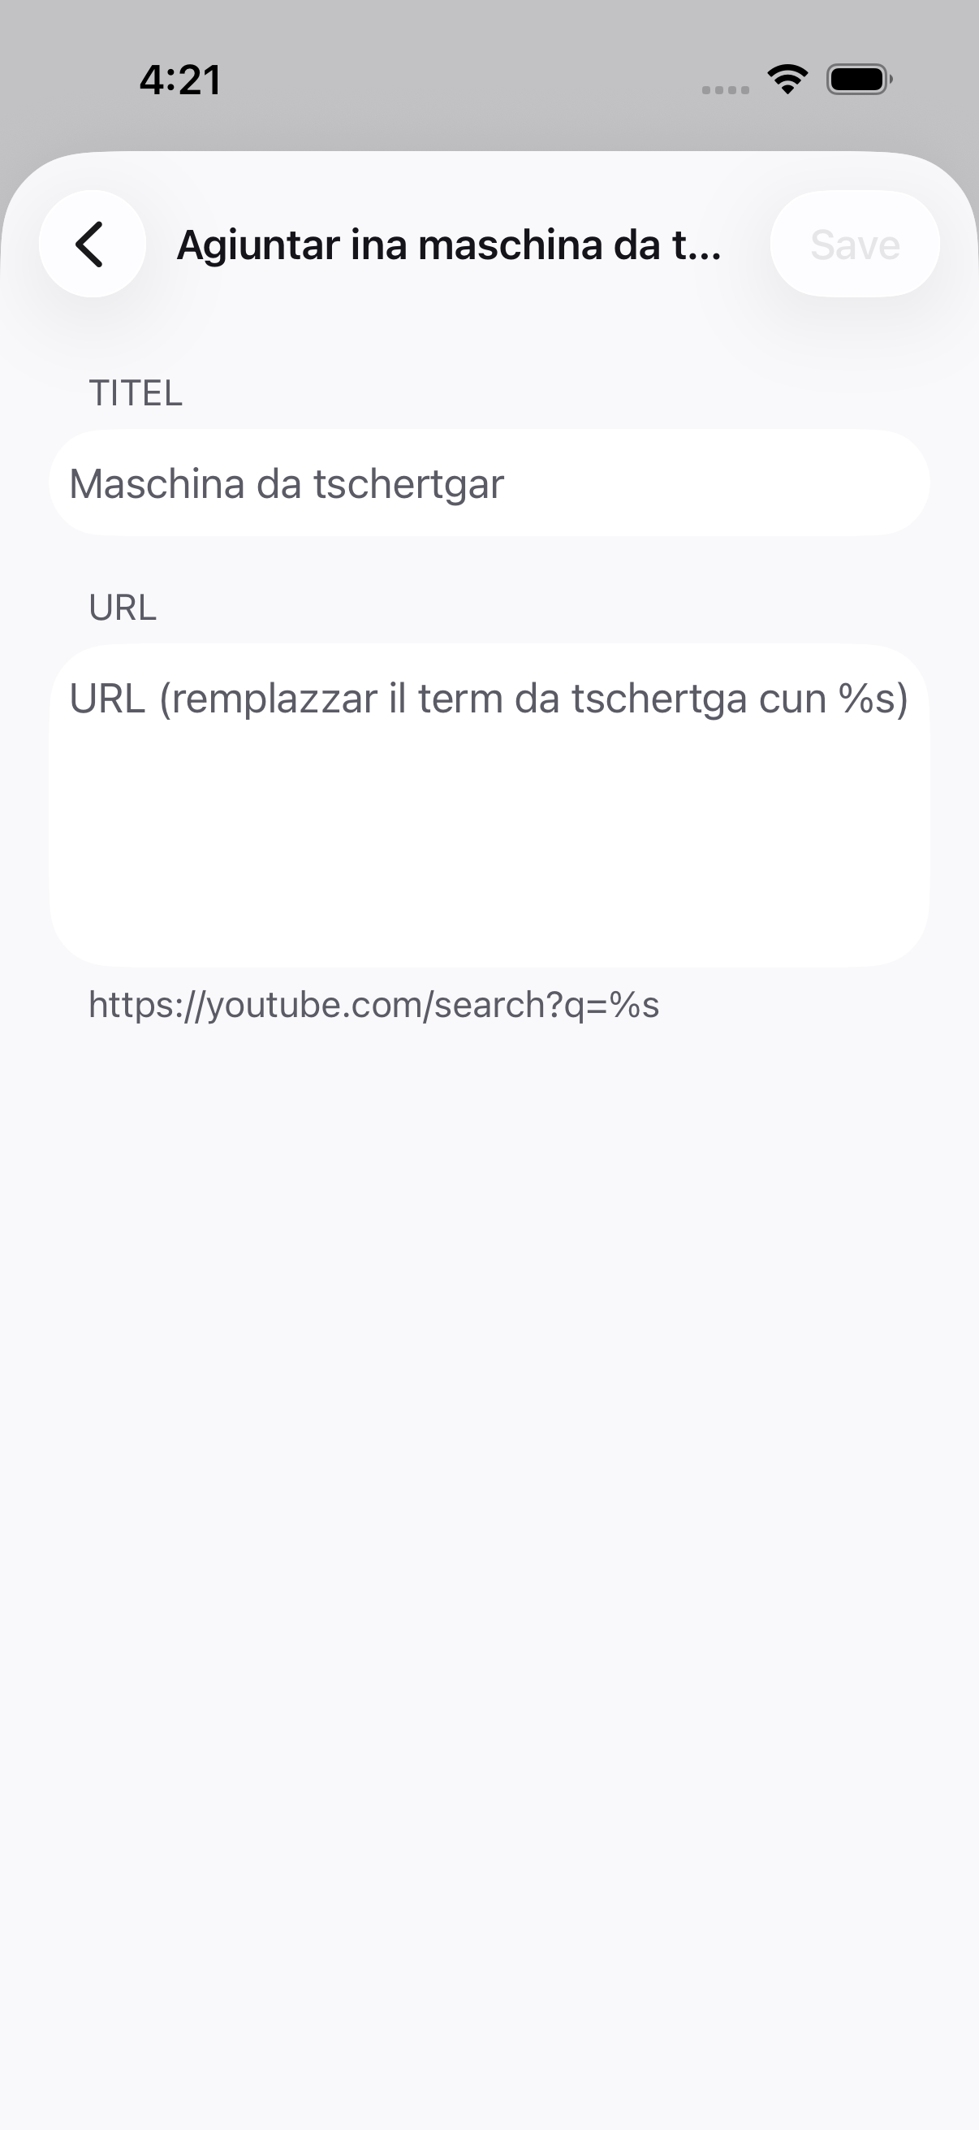Tap the truncated Agiuntar ina maschina header title

[450, 245]
